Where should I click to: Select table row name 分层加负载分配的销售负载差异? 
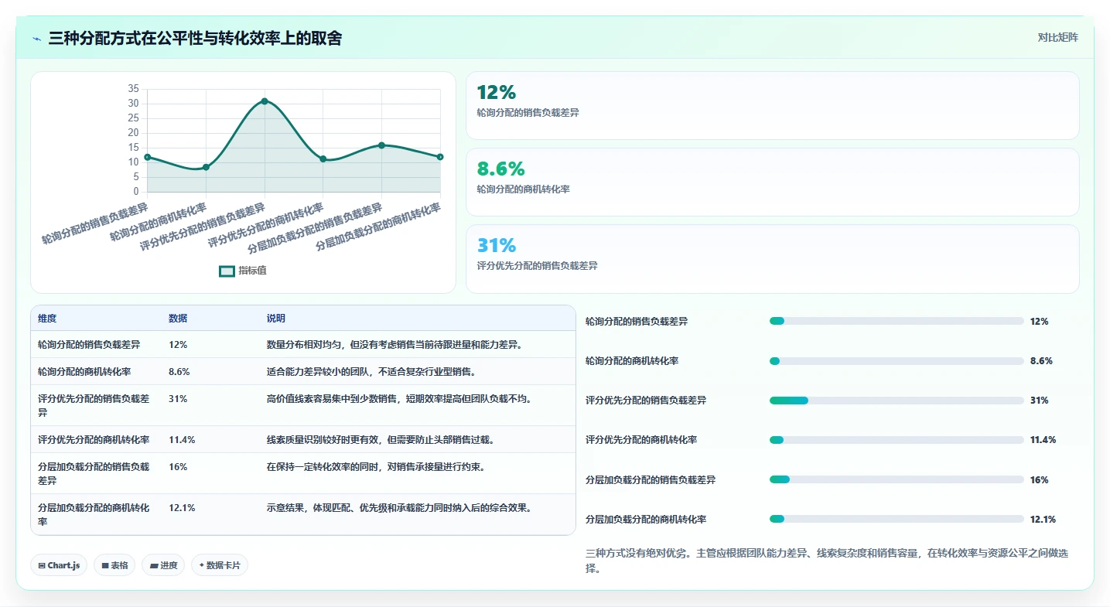click(94, 473)
